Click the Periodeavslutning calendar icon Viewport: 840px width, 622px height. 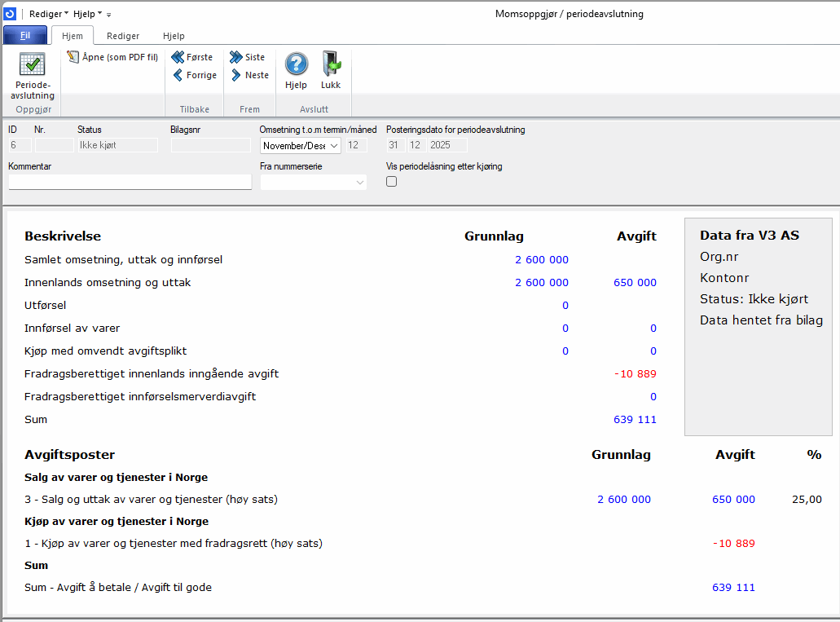(x=32, y=64)
